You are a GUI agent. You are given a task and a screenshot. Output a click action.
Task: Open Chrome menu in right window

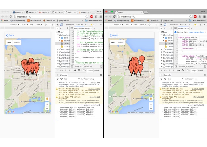click(x=204, y=17)
